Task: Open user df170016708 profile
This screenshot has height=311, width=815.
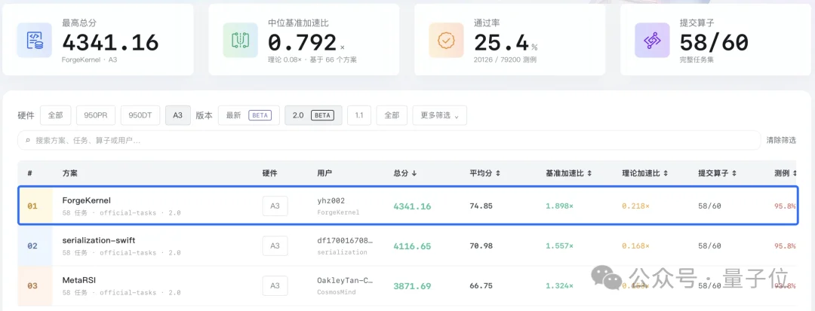Action: point(345,240)
